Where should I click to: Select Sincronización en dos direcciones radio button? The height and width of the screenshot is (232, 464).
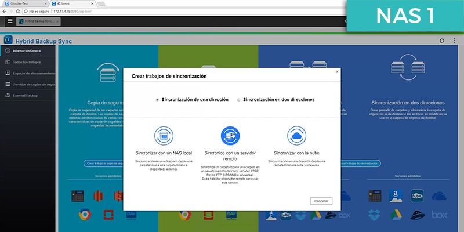coord(239,100)
